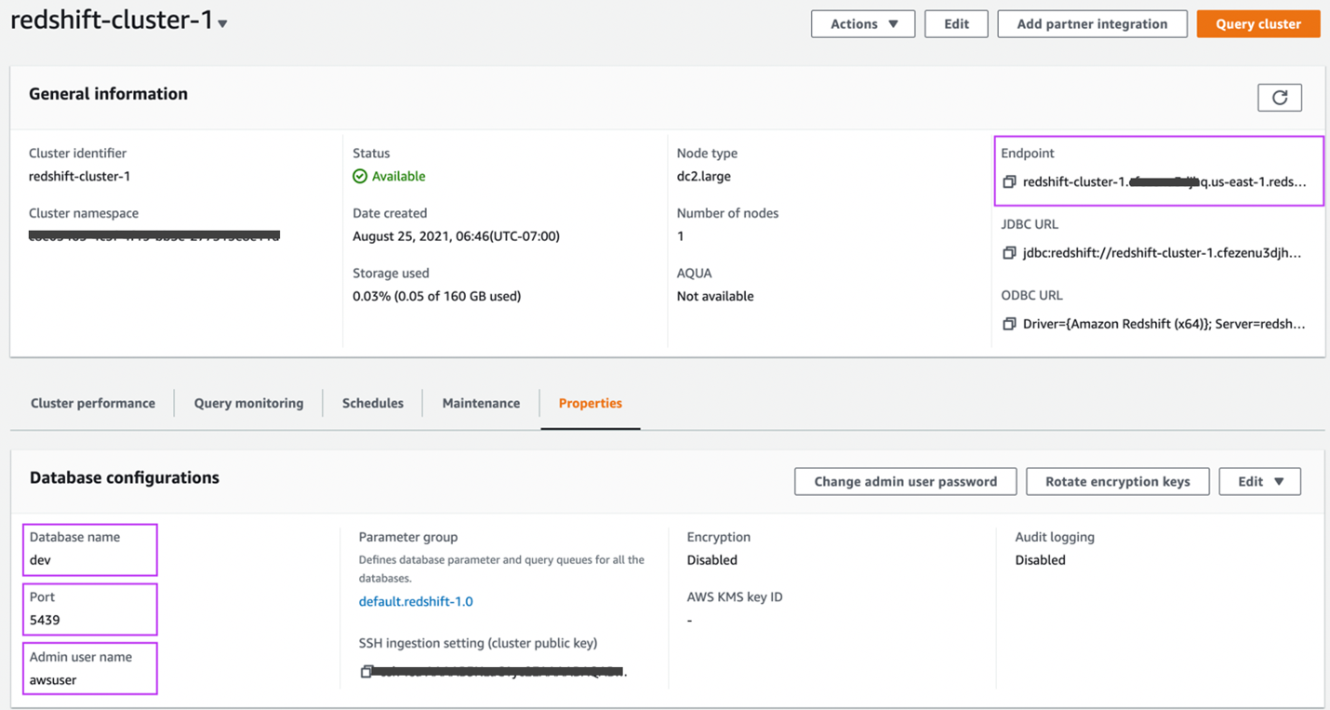The height and width of the screenshot is (710, 1330).
Task: Click Add partner integration button
Action: pyautogui.click(x=1092, y=24)
